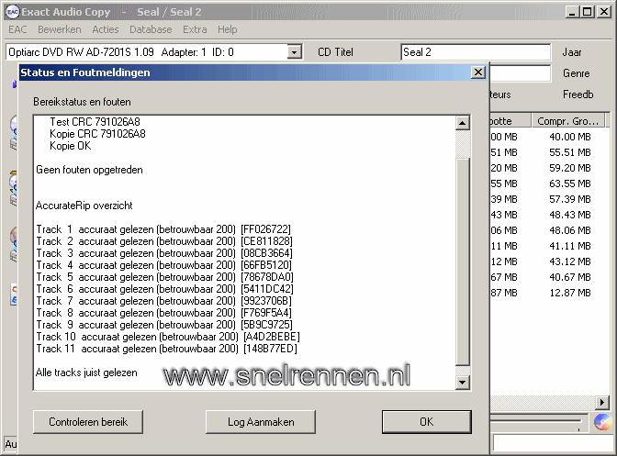
Task: Click the 40.00 MB compressed size cell
Action: (x=570, y=137)
